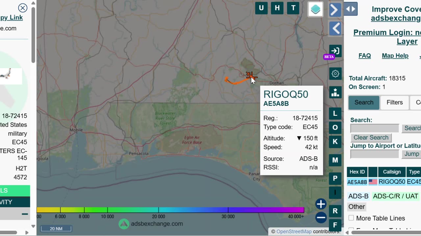
Task: Click the Jump to Airport input field
Action: click(x=375, y=154)
